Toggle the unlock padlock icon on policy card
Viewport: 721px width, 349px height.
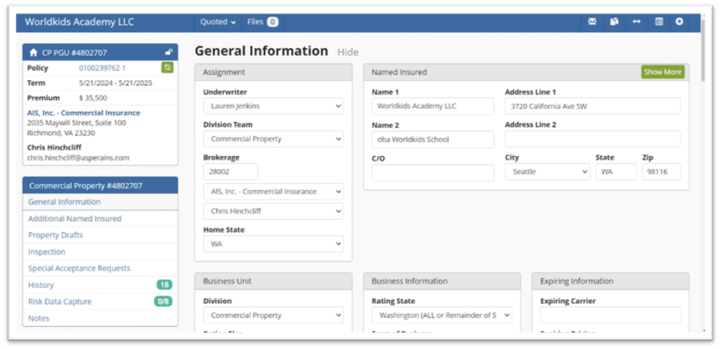coord(169,52)
